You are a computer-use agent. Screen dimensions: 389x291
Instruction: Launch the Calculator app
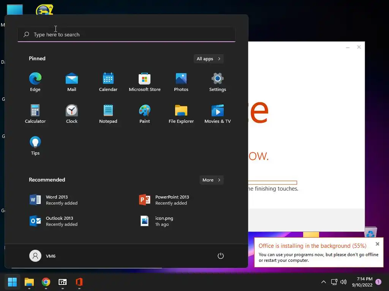click(35, 114)
